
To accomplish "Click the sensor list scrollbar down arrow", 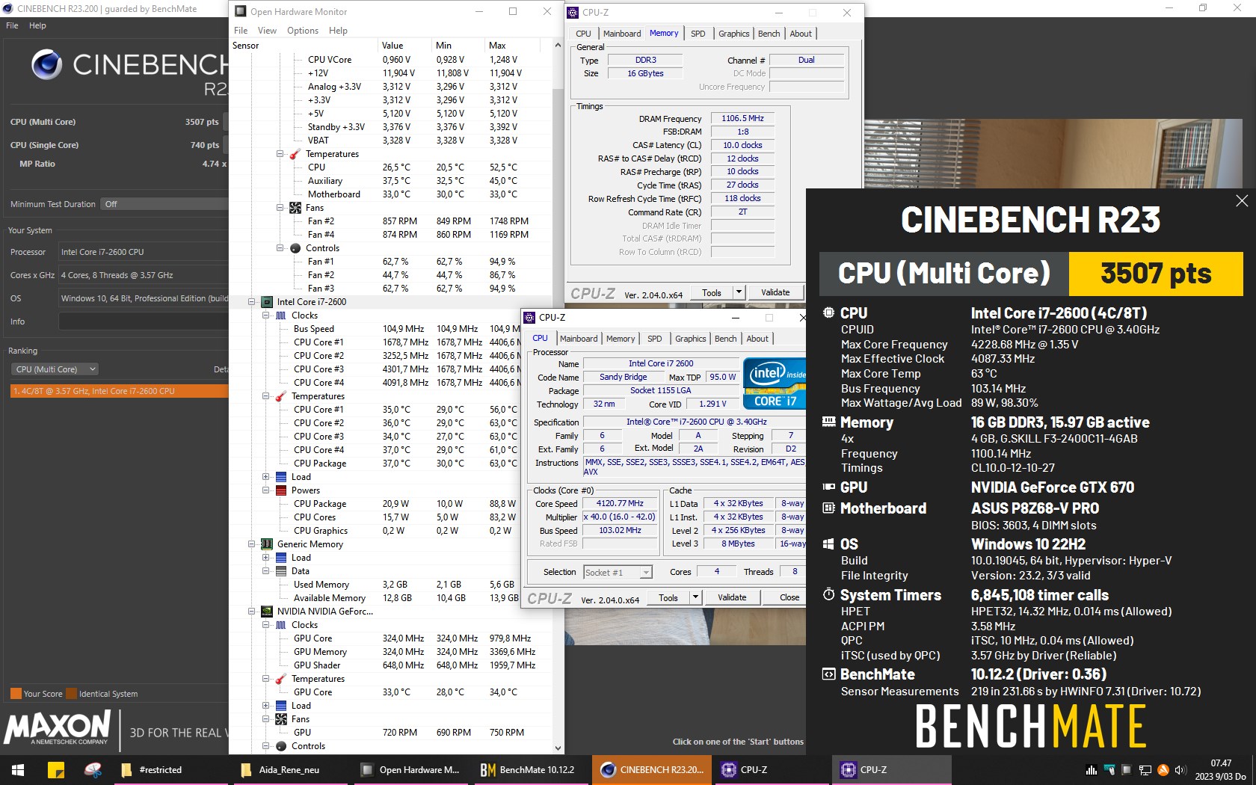I will coord(558,748).
